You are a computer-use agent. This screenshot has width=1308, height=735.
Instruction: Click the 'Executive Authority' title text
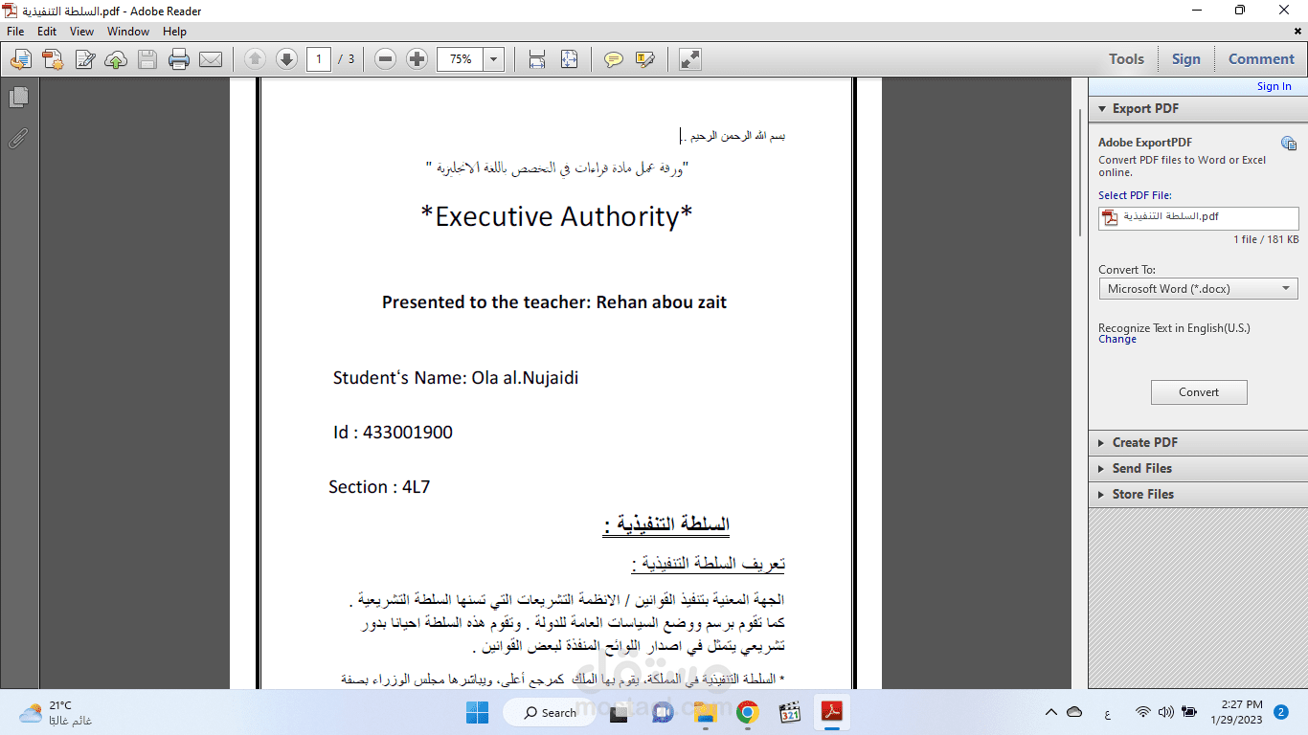click(x=556, y=216)
